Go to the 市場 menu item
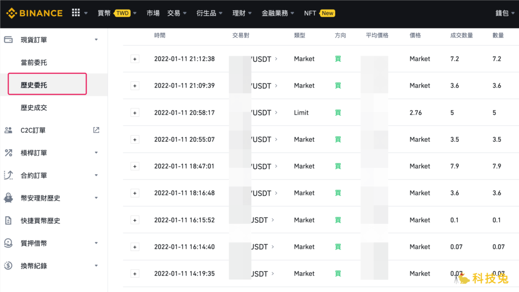The image size is (519, 292). [x=153, y=13]
